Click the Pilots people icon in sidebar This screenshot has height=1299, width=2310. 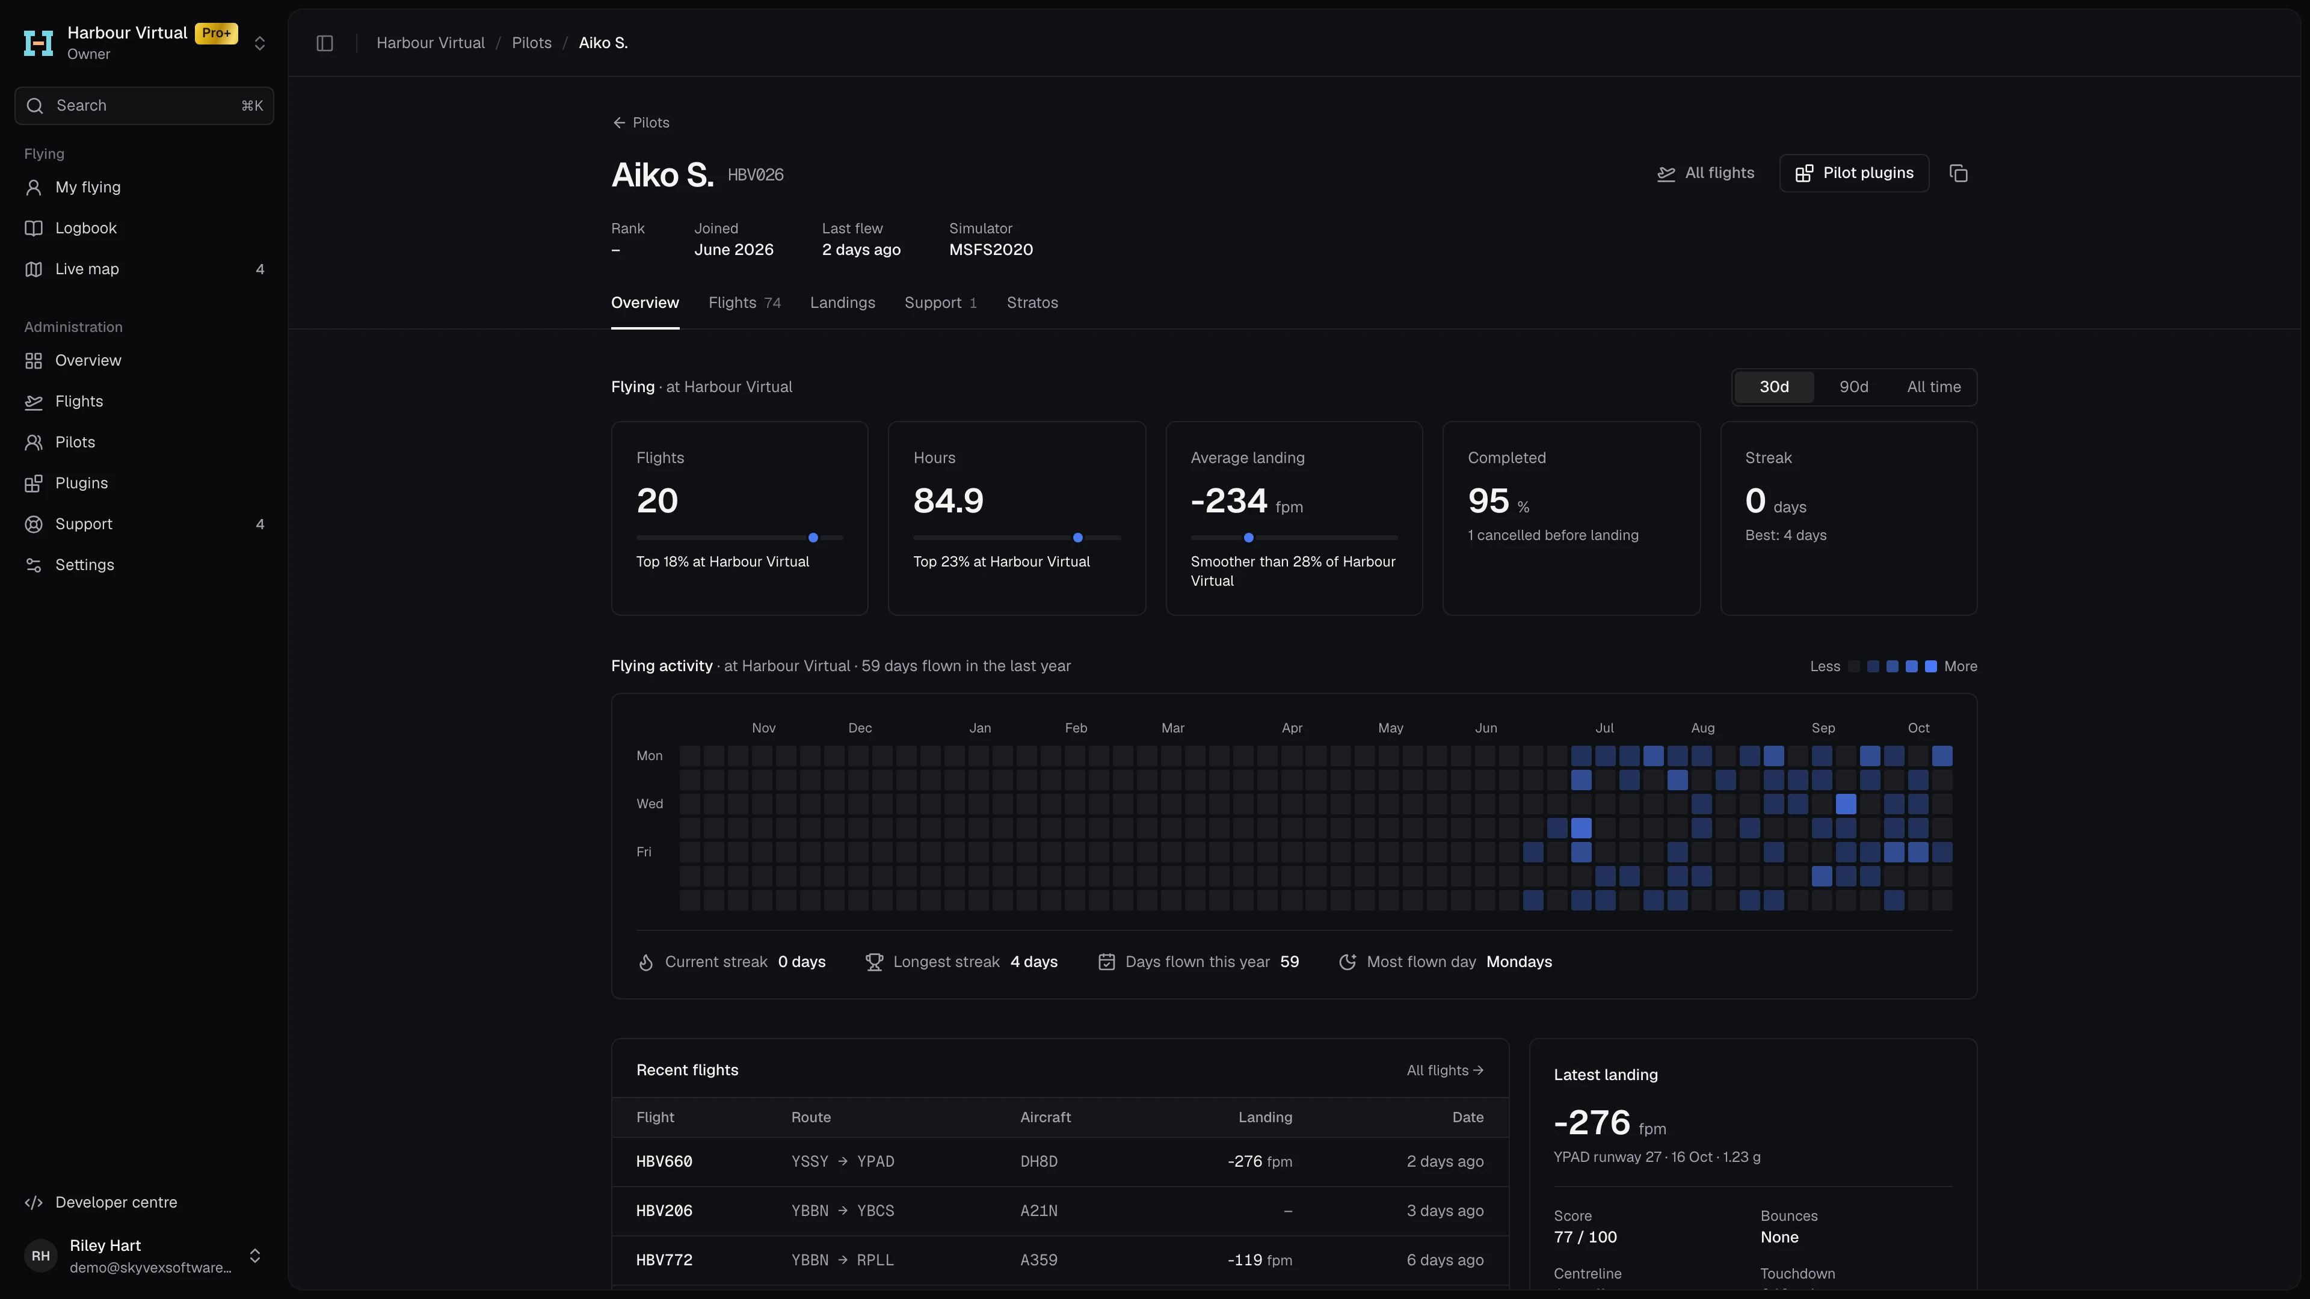pos(34,442)
